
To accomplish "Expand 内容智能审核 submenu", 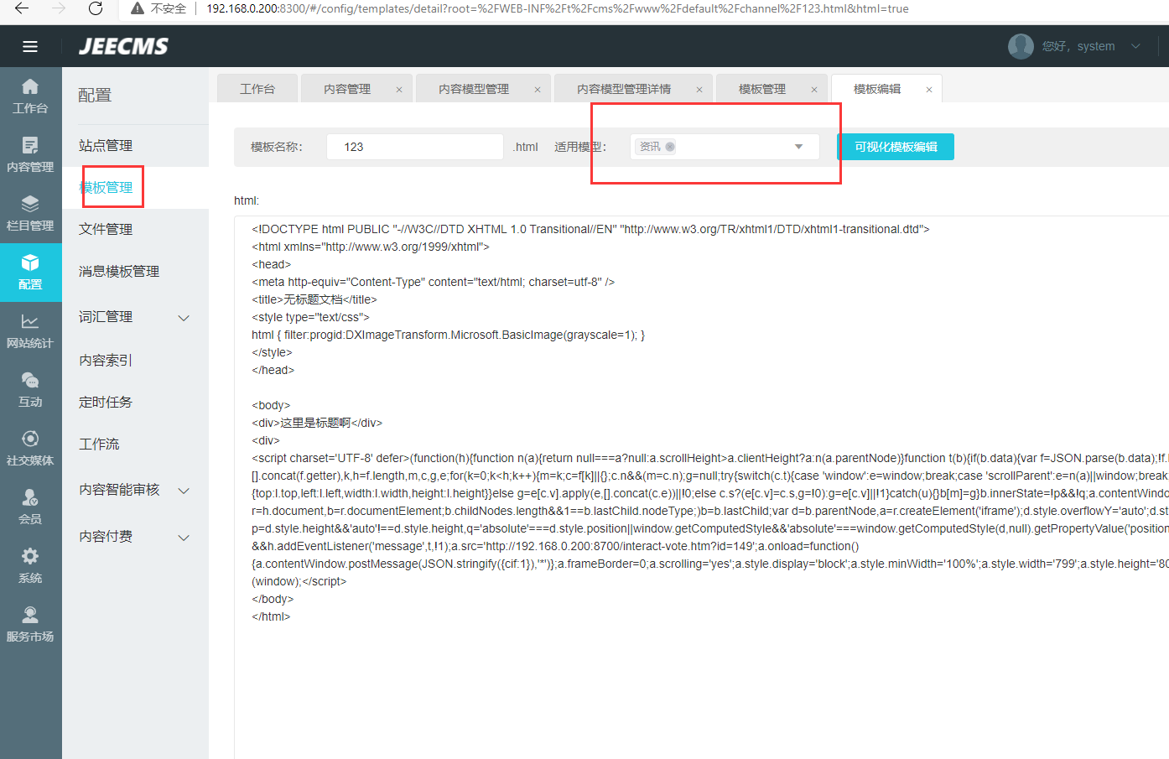I will coord(184,491).
